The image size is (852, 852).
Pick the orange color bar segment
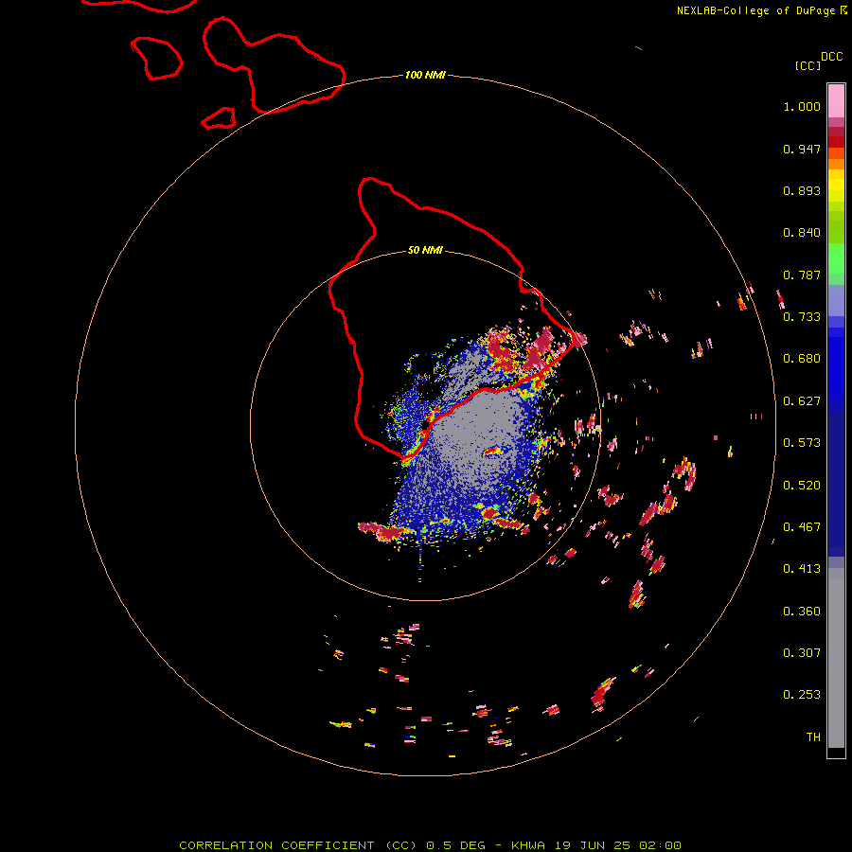click(836, 164)
